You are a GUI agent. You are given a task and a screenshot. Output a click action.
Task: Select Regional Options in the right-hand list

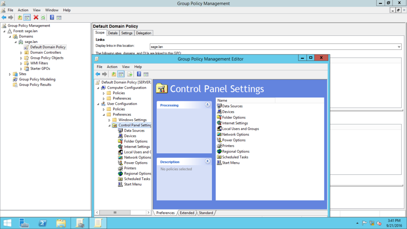(x=235, y=151)
